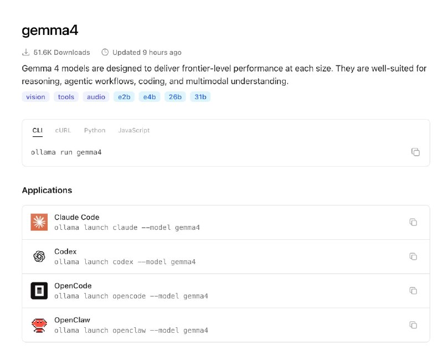Copy the OpenClaw launch command

413,325
